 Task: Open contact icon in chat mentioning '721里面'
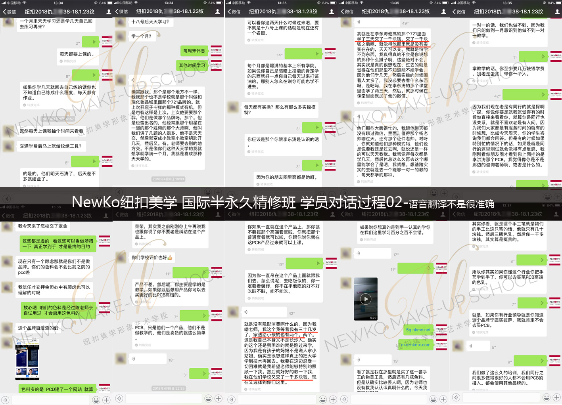point(443,12)
